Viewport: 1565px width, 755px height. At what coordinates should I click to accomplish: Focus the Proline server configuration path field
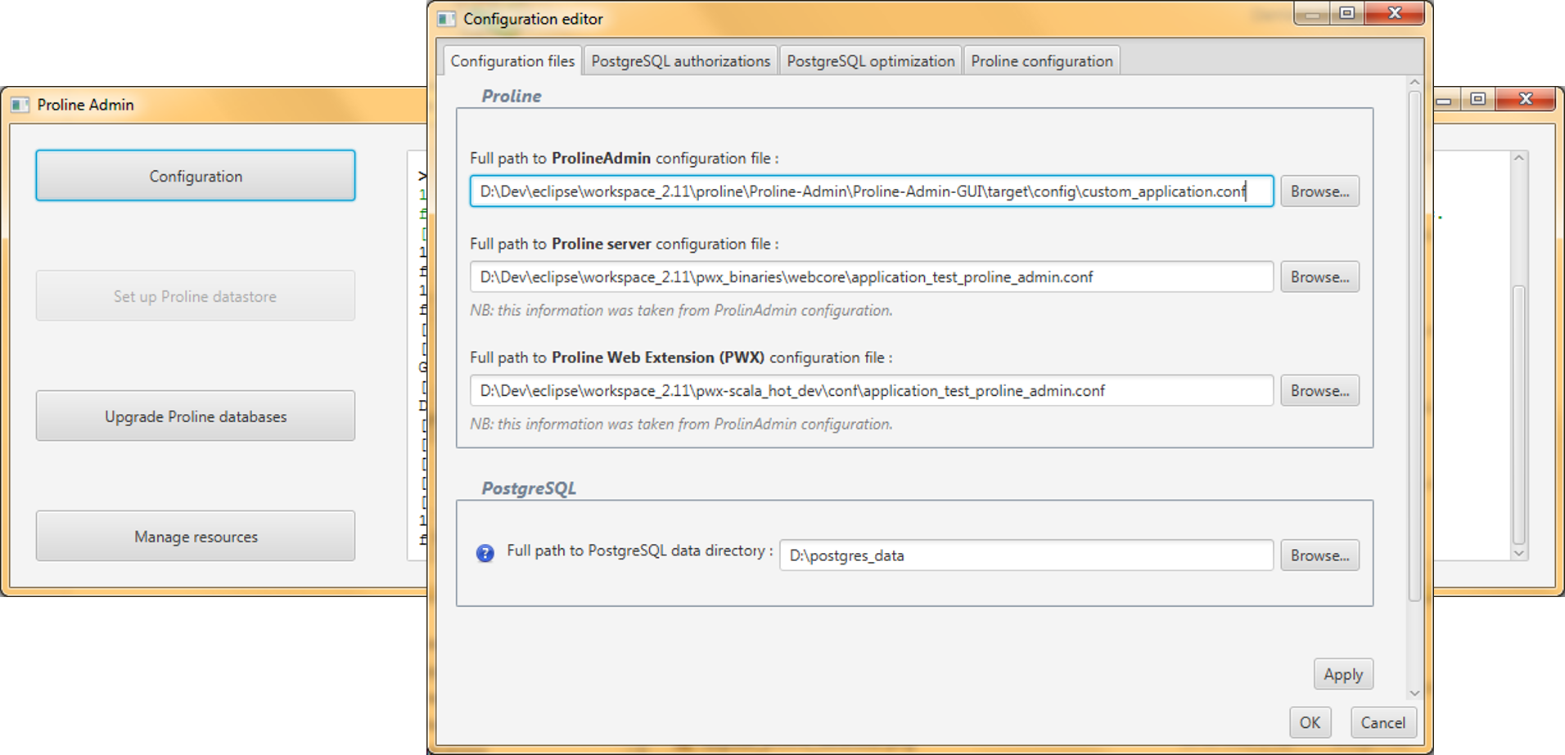click(x=872, y=277)
